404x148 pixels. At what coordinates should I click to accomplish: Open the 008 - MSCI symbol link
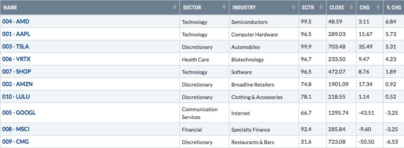coord(16,129)
